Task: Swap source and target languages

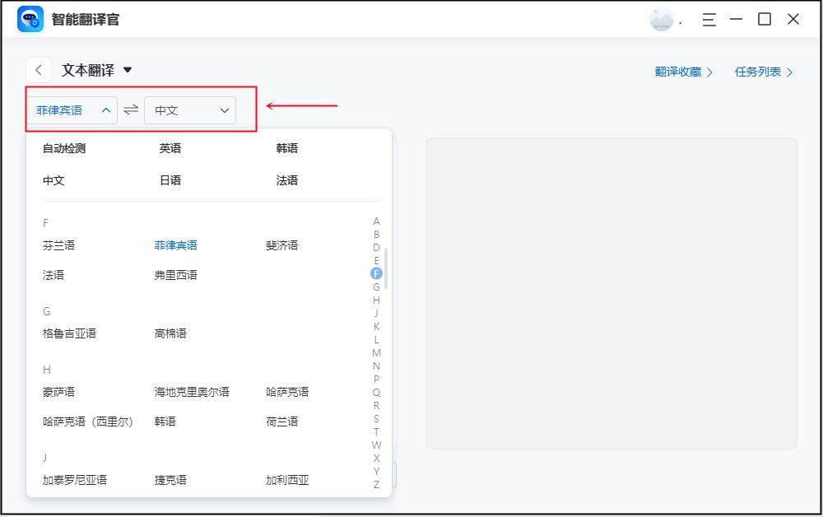Action: coord(131,110)
